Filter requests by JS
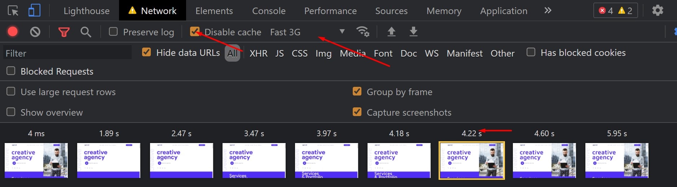This screenshot has height=187, width=677. pos(280,53)
